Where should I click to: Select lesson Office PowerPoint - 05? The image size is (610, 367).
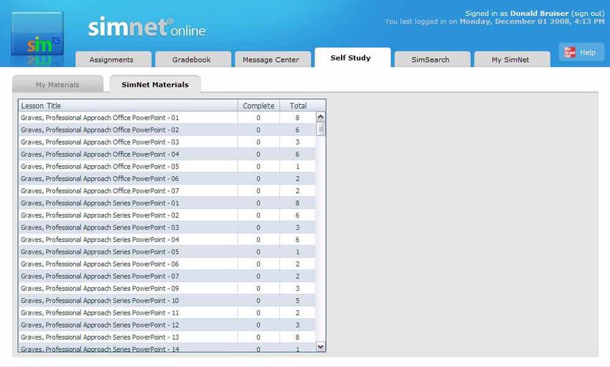(x=167, y=167)
